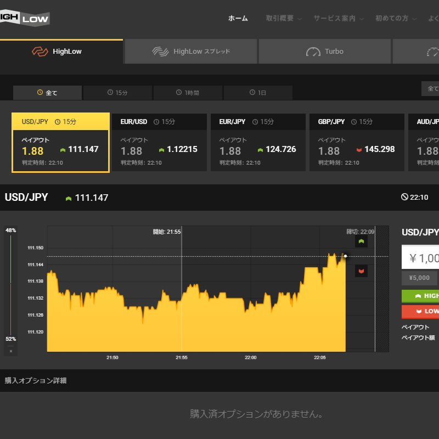Click the ペイアウト額 label in order panel

418,337
